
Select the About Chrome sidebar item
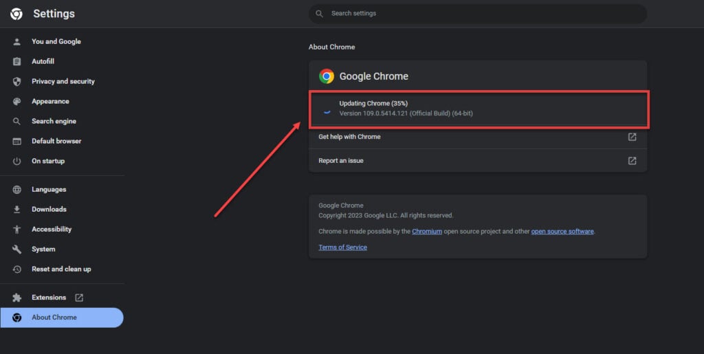61,317
